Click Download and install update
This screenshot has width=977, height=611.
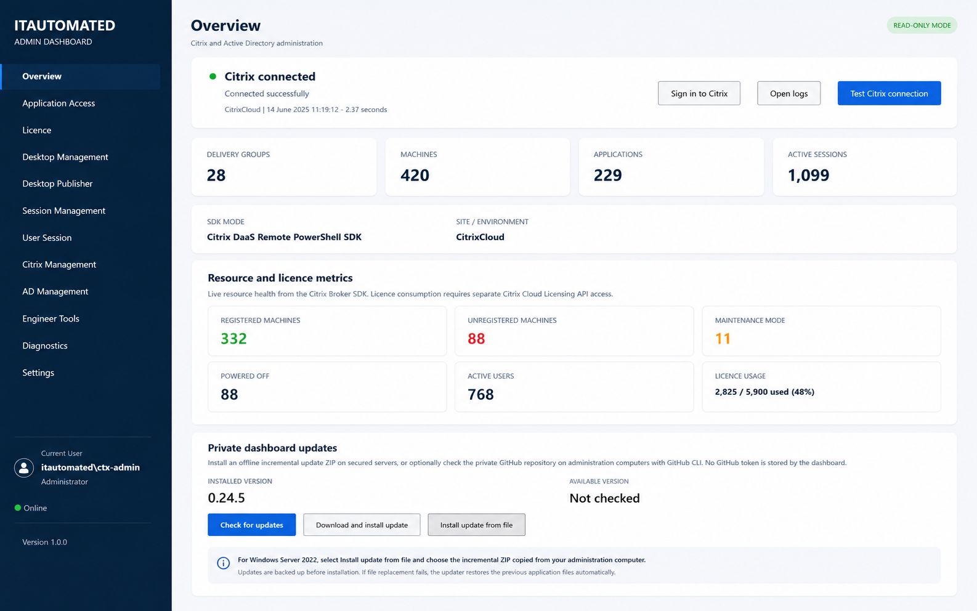tap(362, 525)
